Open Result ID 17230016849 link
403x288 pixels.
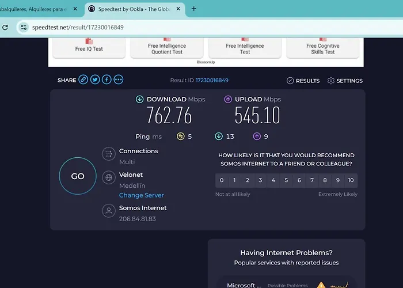coord(212,80)
